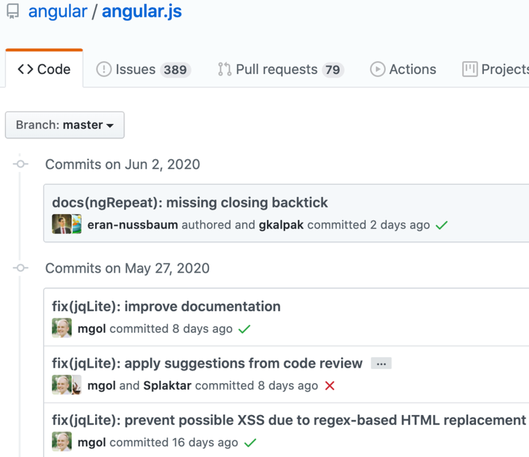Viewport: 529px width, 457px height.
Task: Click green check on XSS commit
Action: pos(250,442)
